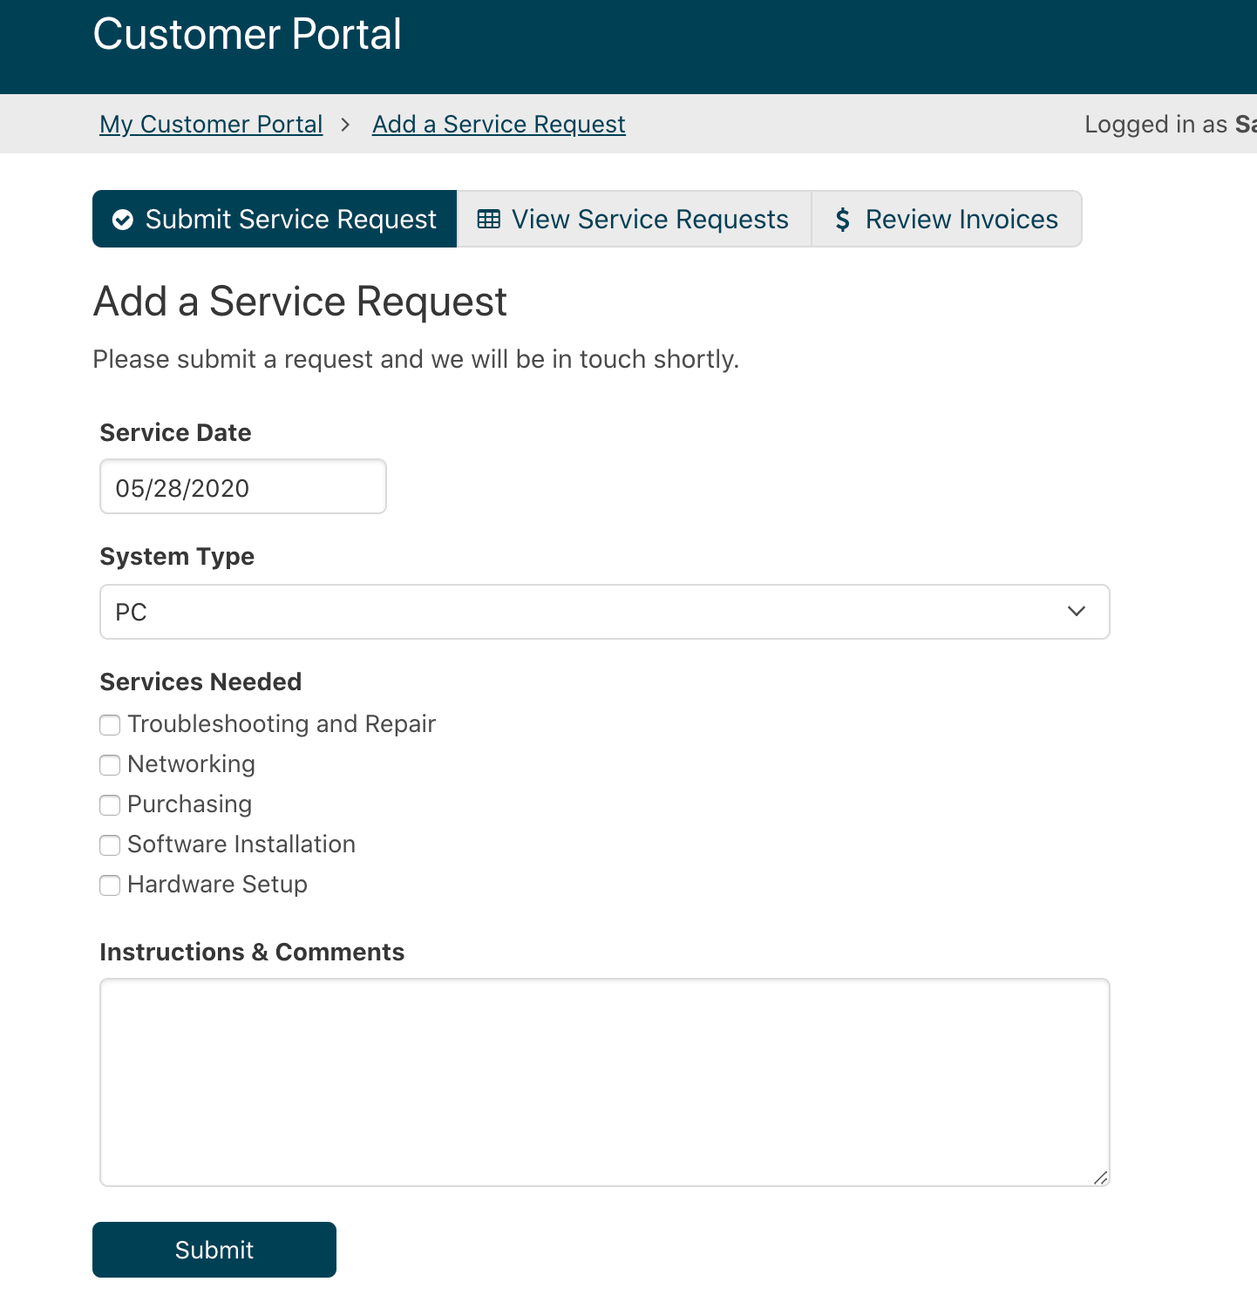The height and width of the screenshot is (1309, 1257).
Task: Toggle the Hardware Setup checkbox
Action: tap(110, 885)
